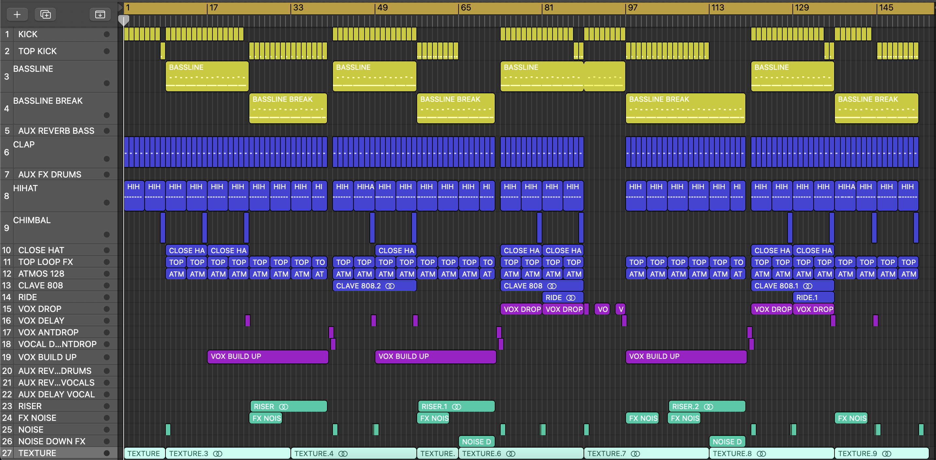Select the KICK track header

59,34
